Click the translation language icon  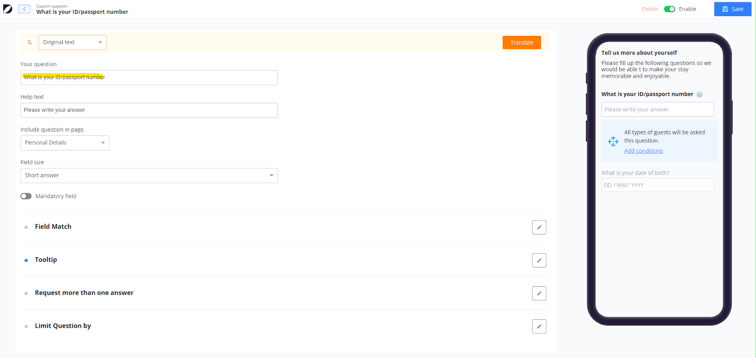point(30,42)
